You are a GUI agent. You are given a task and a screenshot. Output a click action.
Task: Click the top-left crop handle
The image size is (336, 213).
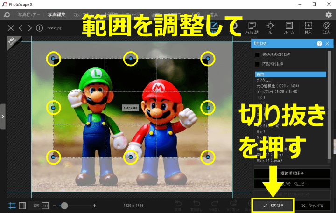[x=53, y=58]
